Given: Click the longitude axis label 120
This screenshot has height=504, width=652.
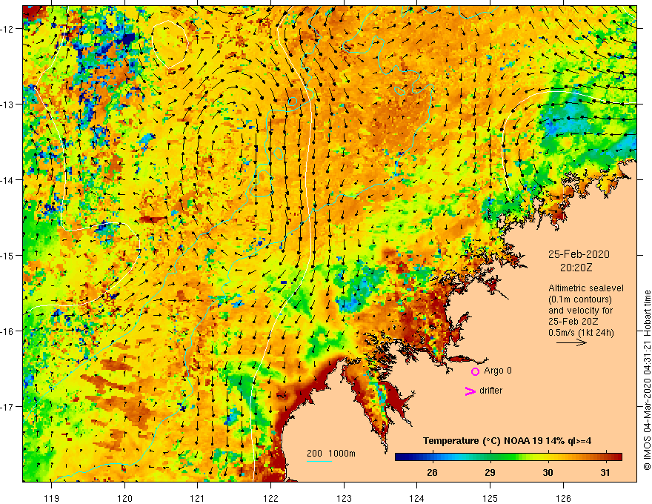Looking at the screenshot, I should [124, 498].
